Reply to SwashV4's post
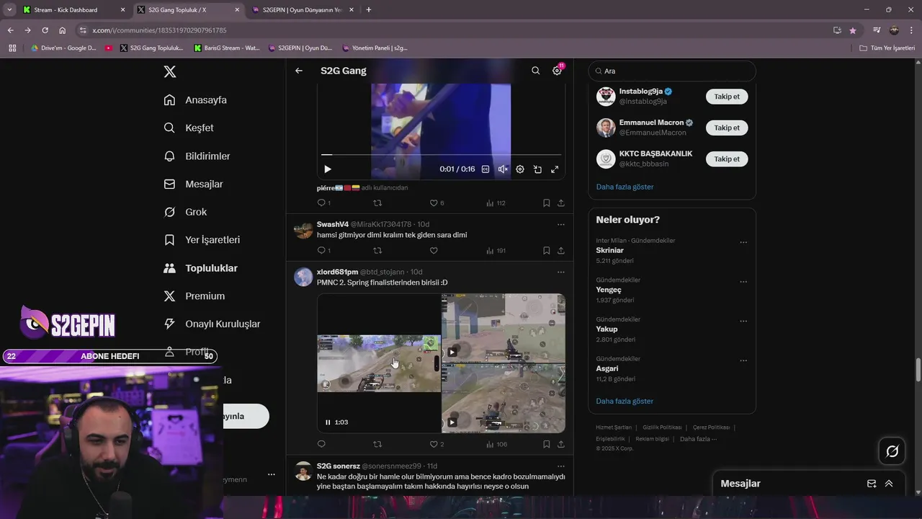Image resolution: width=922 pixels, height=519 pixels. click(x=323, y=251)
